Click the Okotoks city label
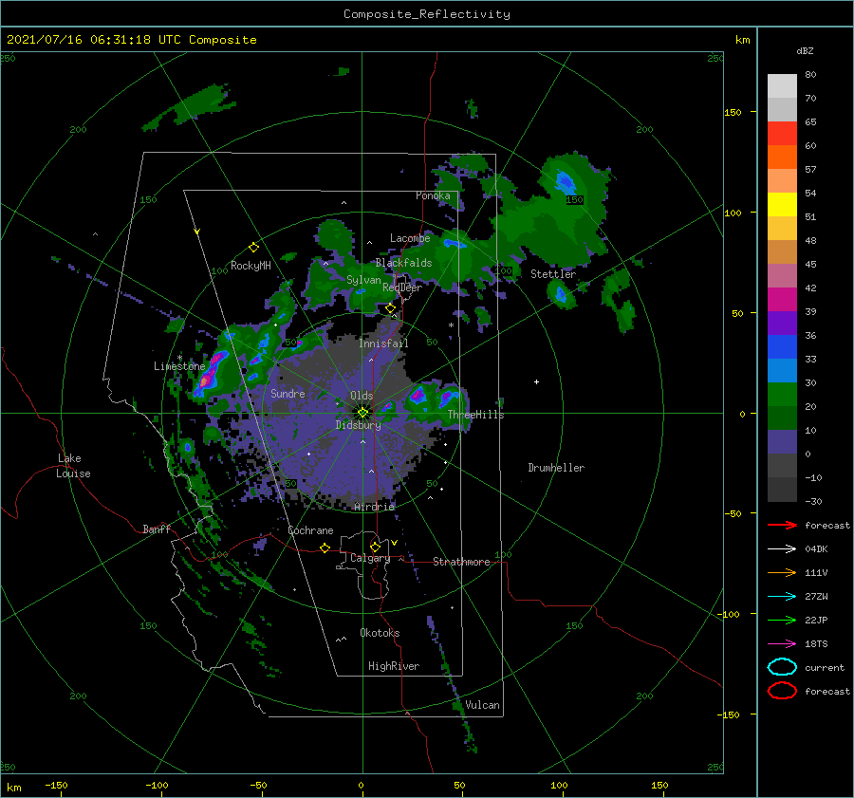This screenshot has width=854, height=798. point(380,632)
